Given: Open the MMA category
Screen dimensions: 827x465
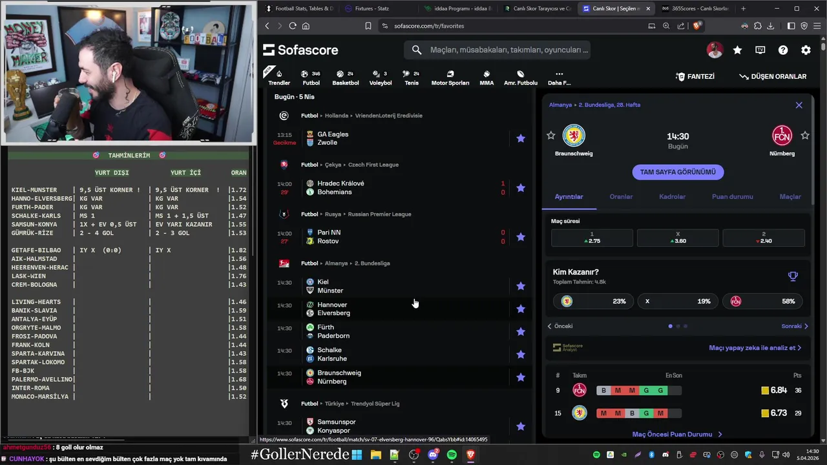Looking at the screenshot, I should point(487,77).
